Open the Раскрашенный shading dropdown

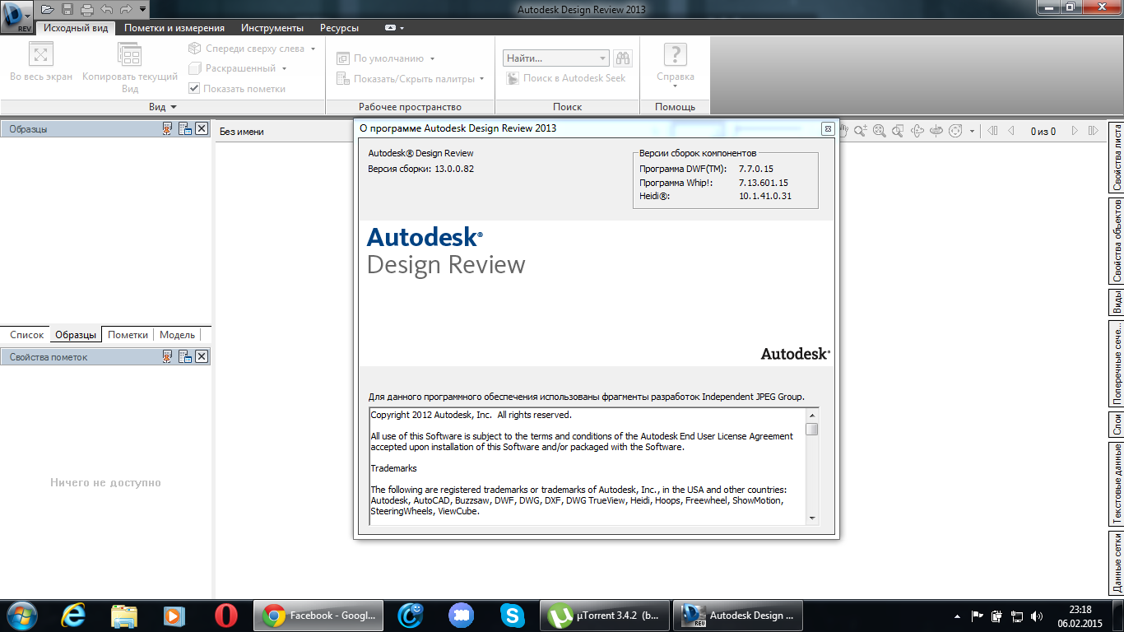284,68
